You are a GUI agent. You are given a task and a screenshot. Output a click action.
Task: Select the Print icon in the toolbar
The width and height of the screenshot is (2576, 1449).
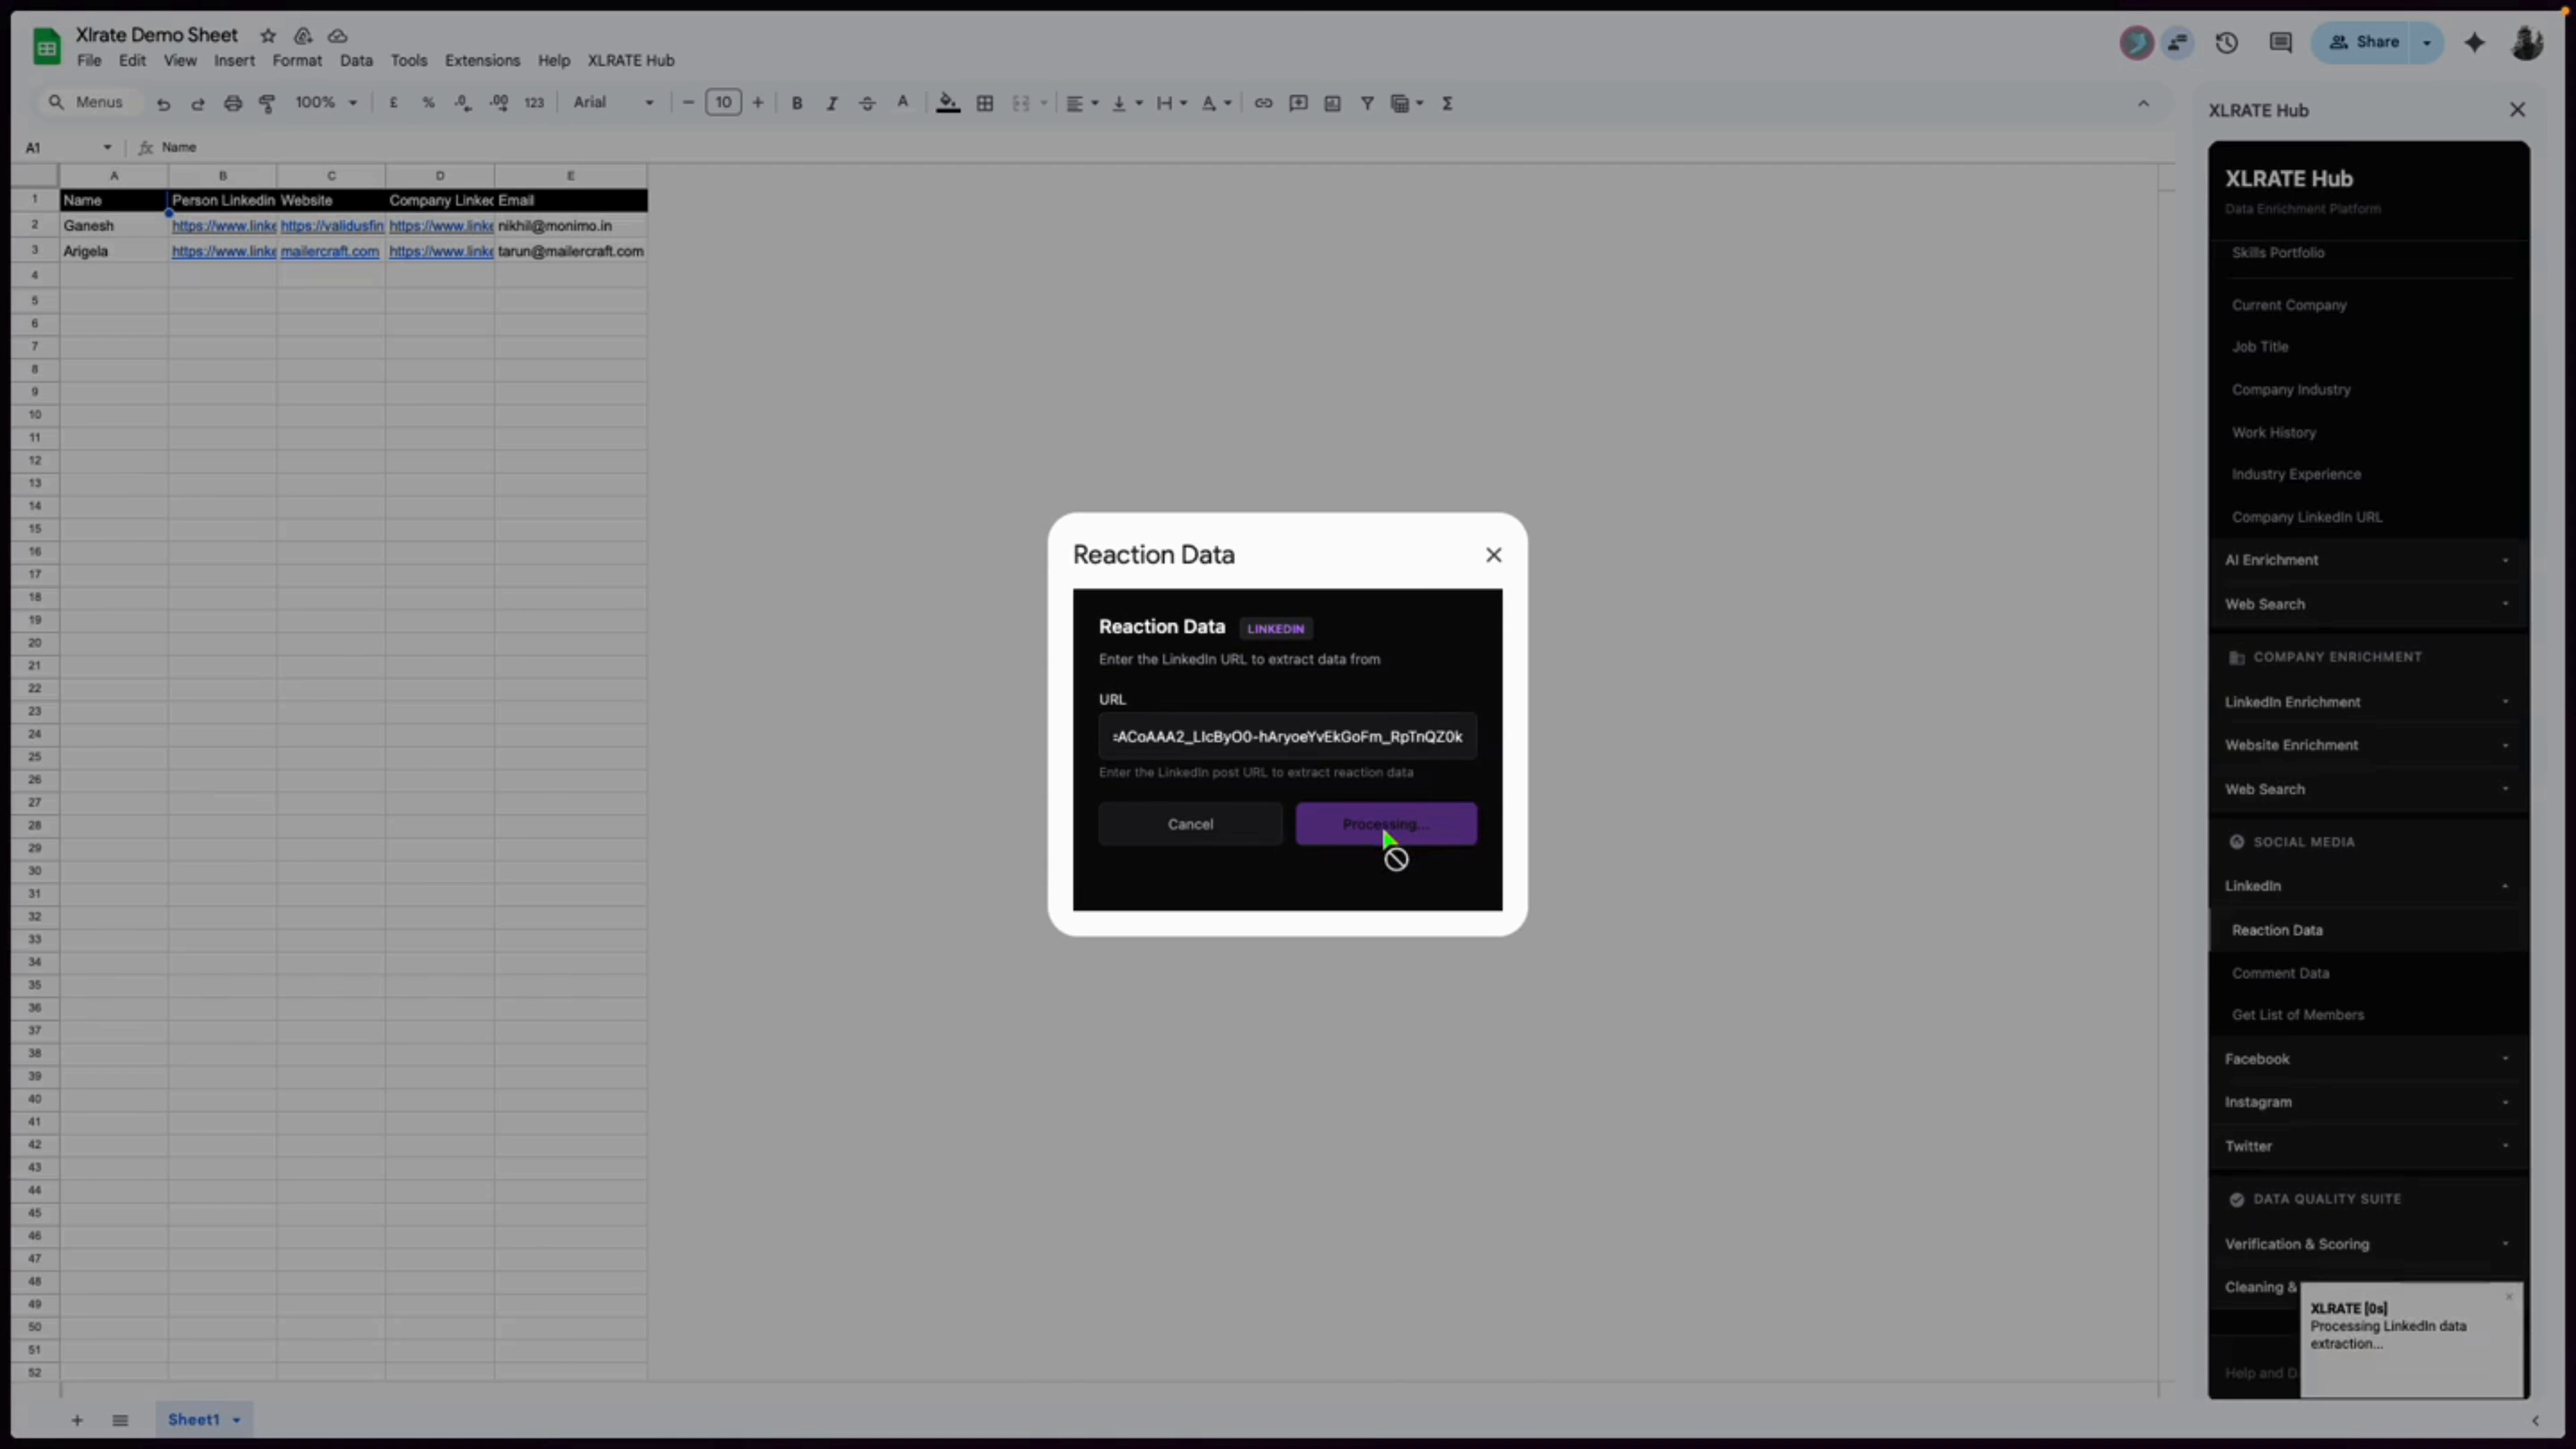pos(233,102)
